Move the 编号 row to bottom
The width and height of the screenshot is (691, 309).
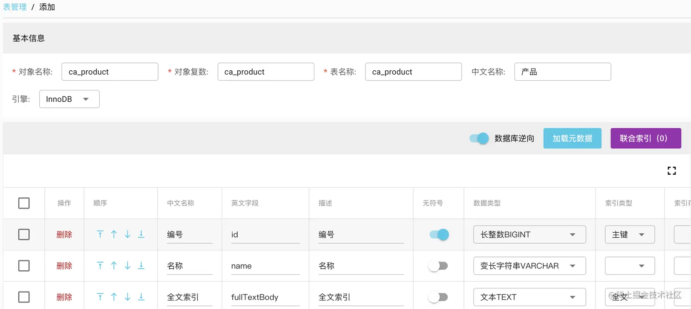141,234
